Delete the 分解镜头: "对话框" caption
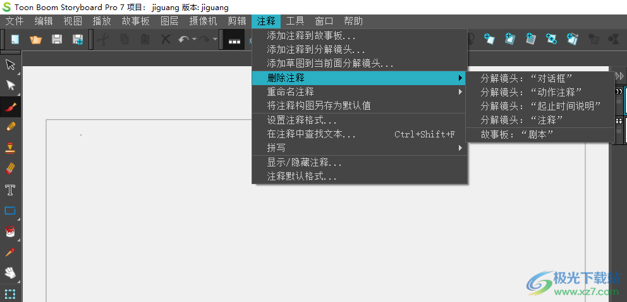Viewport: 627px width, 302px height. point(540,78)
